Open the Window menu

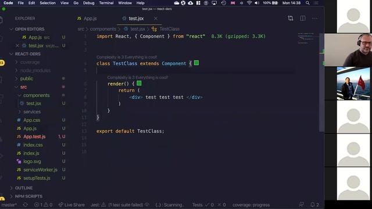[125, 3]
